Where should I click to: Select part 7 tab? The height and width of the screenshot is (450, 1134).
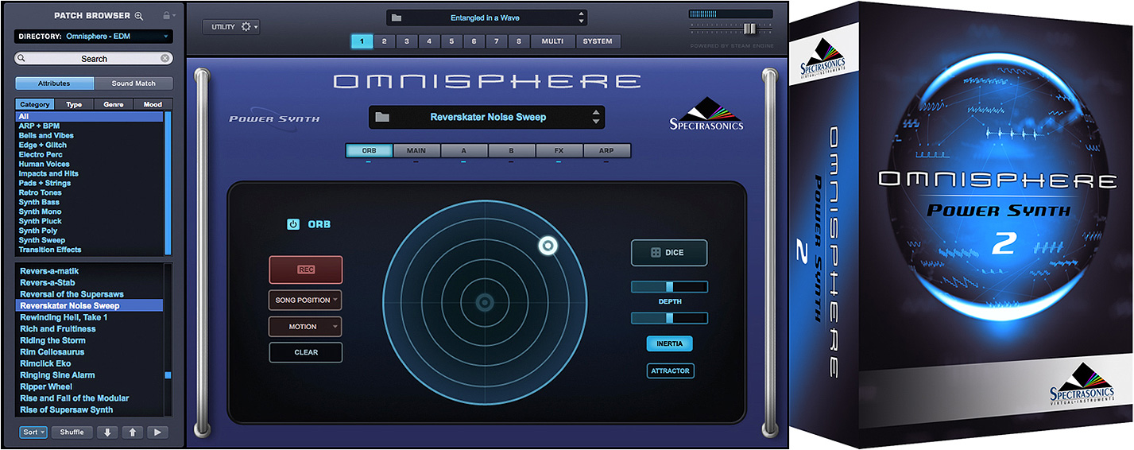(497, 41)
